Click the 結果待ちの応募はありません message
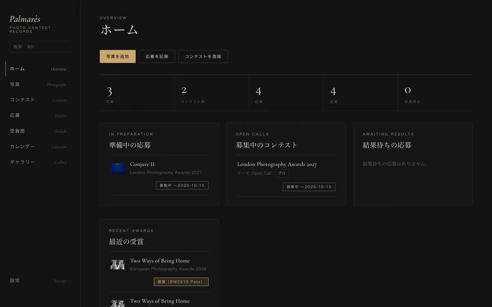This screenshot has height=307, width=492. (x=396, y=164)
